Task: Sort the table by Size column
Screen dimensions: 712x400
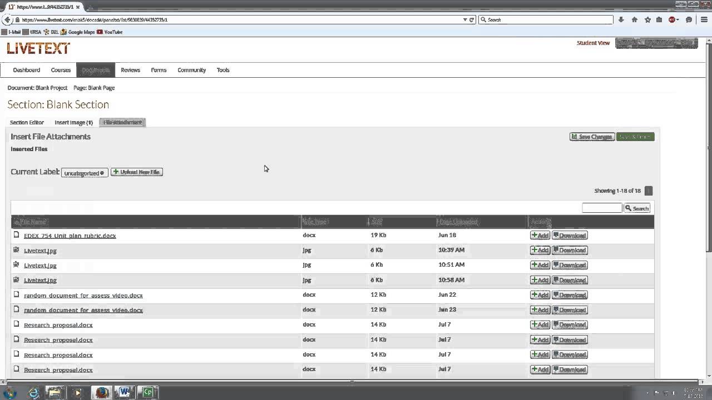Action: (x=377, y=222)
